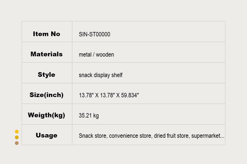The image size is (247, 164).
Task: Select the Usage row label
Action: 46,135
